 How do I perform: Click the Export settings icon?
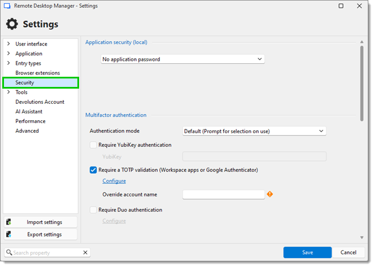tap(9, 234)
